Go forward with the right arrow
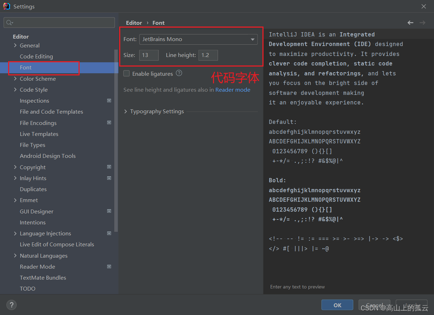This screenshot has height=315, width=434. click(422, 23)
